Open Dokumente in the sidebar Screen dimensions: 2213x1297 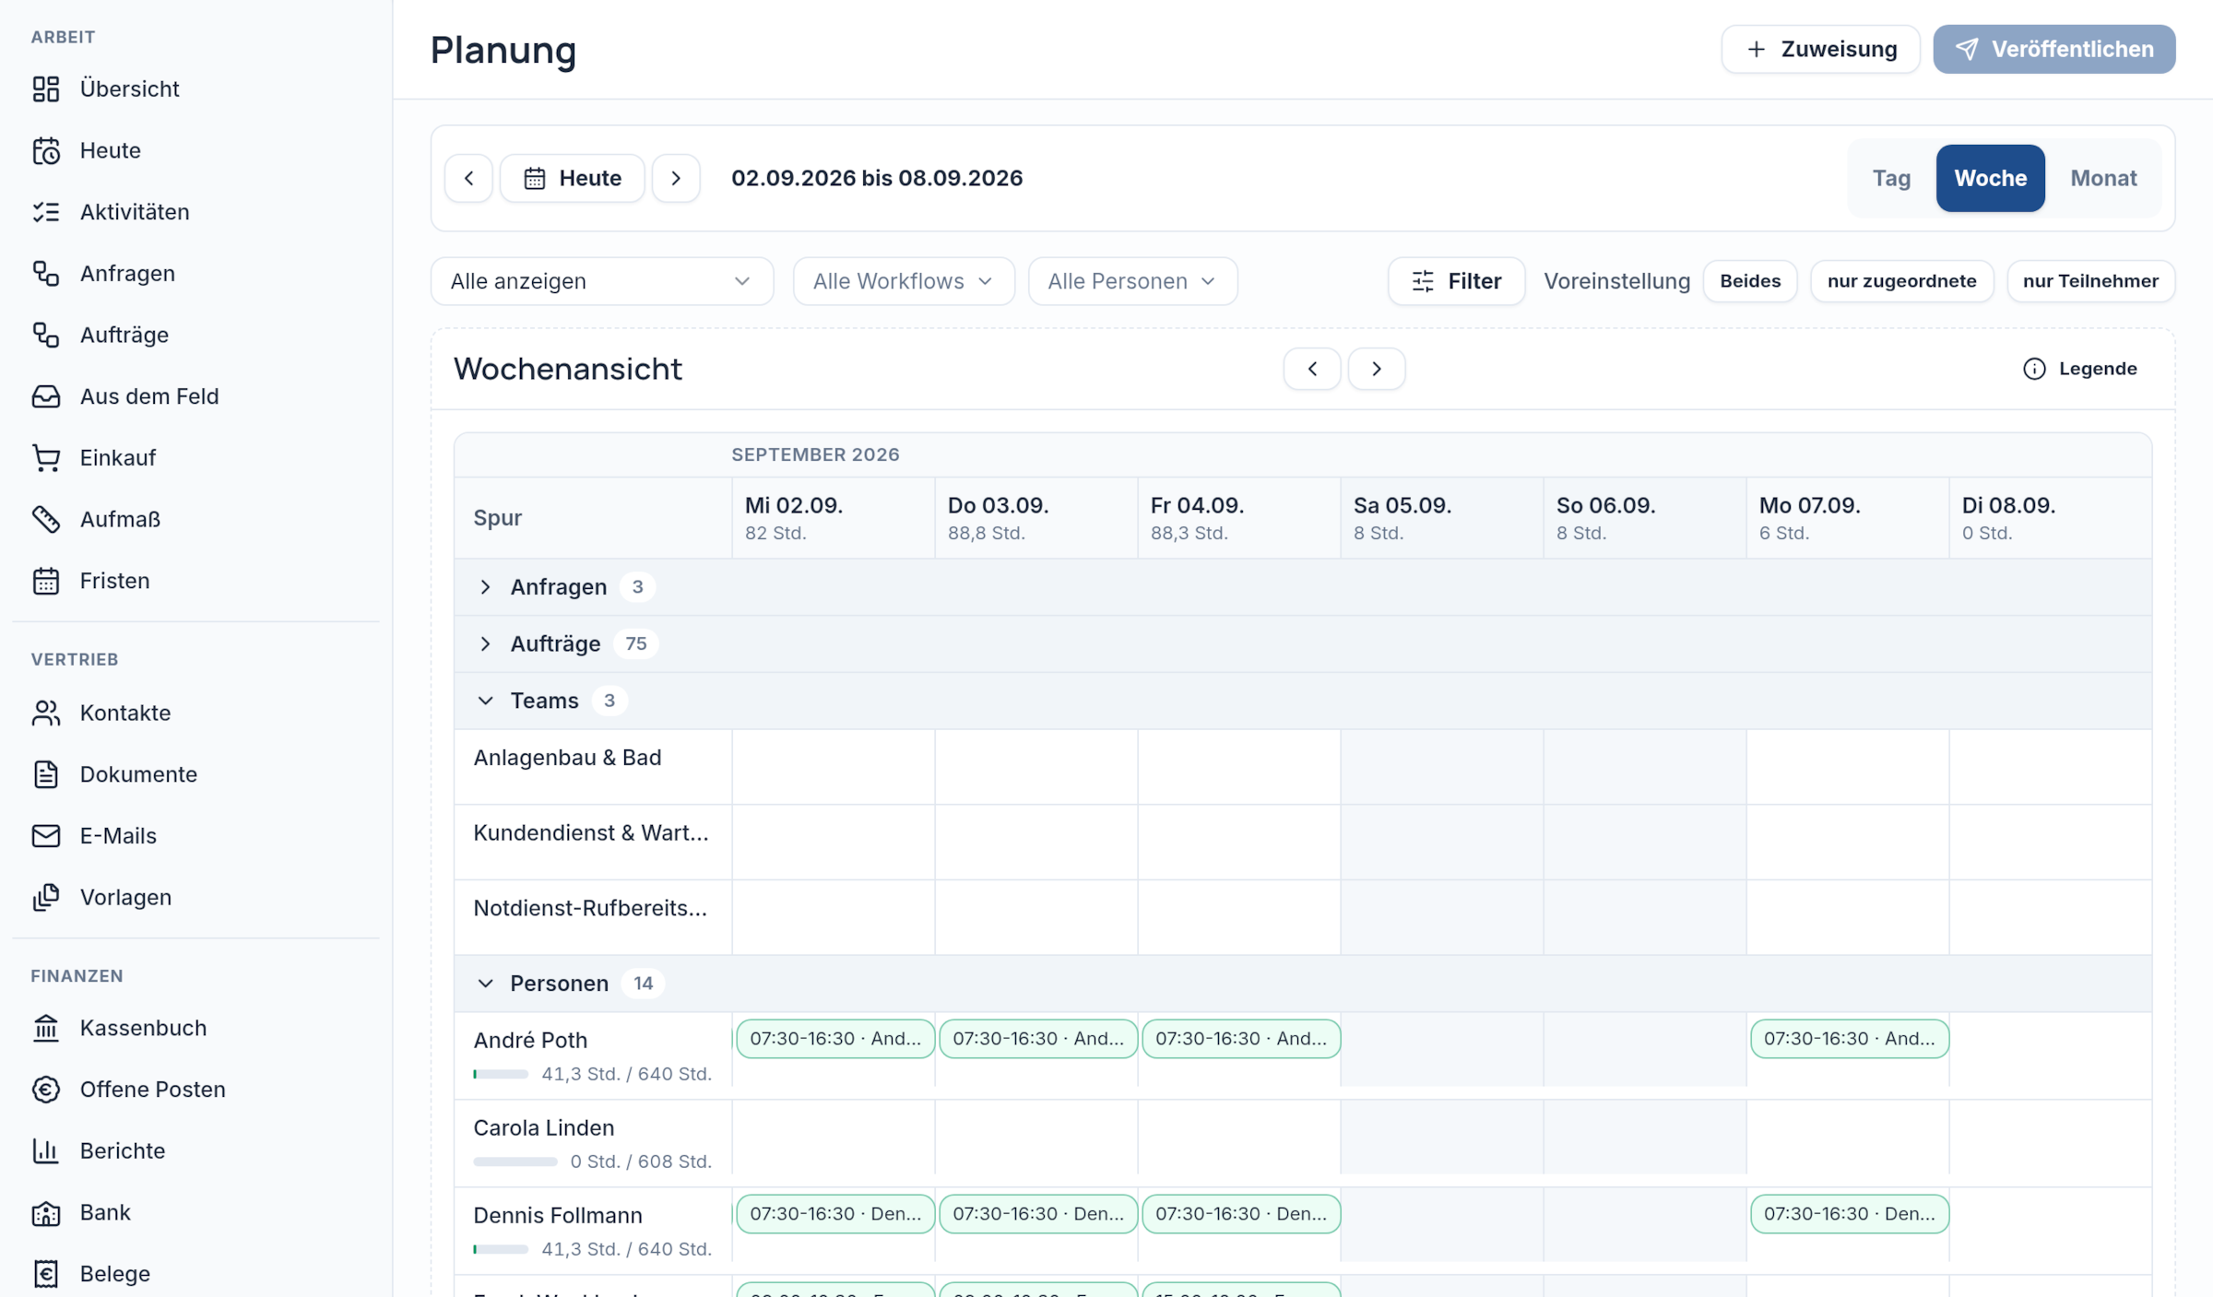138,774
